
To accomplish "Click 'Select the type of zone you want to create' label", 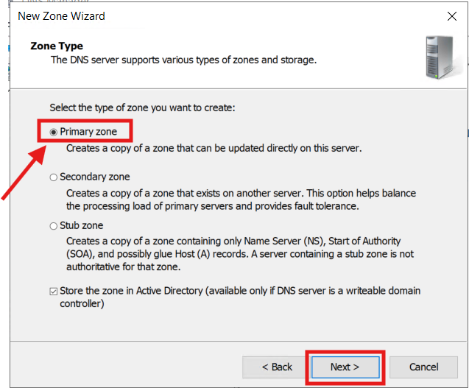I will coord(142,107).
